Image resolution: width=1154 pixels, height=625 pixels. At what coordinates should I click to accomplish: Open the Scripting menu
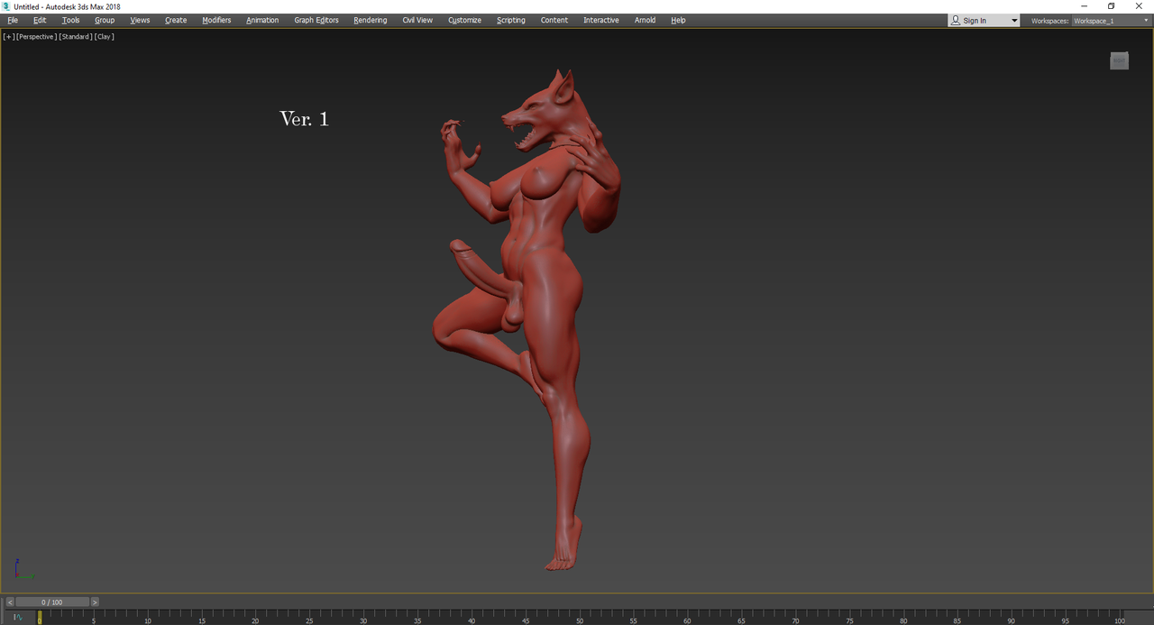coord(510,20)
